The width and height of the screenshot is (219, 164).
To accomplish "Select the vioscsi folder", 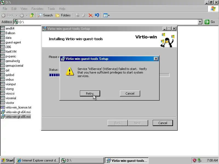I will pyautogui.click(x=8, y=93).
